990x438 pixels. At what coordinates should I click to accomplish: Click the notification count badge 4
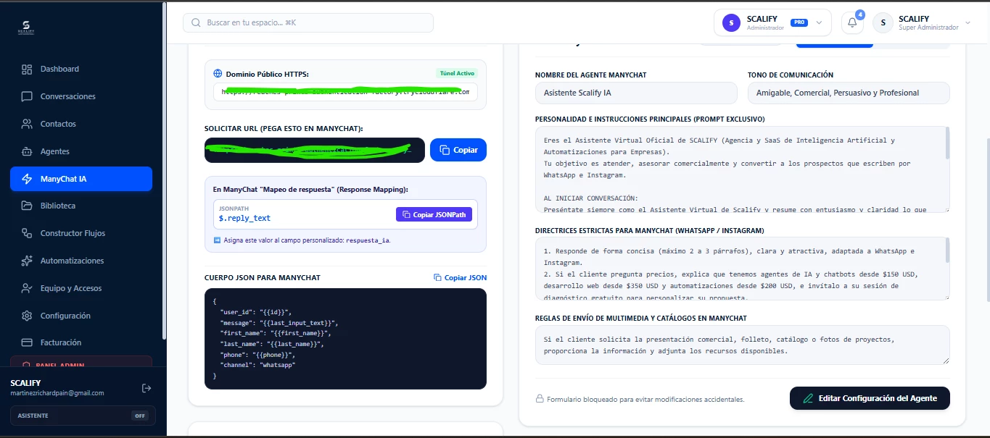860,14
